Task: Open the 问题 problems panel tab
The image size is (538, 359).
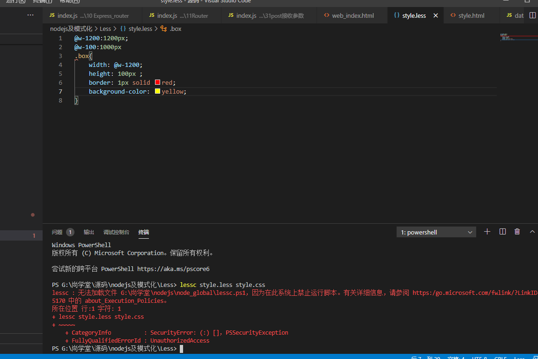Action: pyautogui.click(x=57, y=232)
